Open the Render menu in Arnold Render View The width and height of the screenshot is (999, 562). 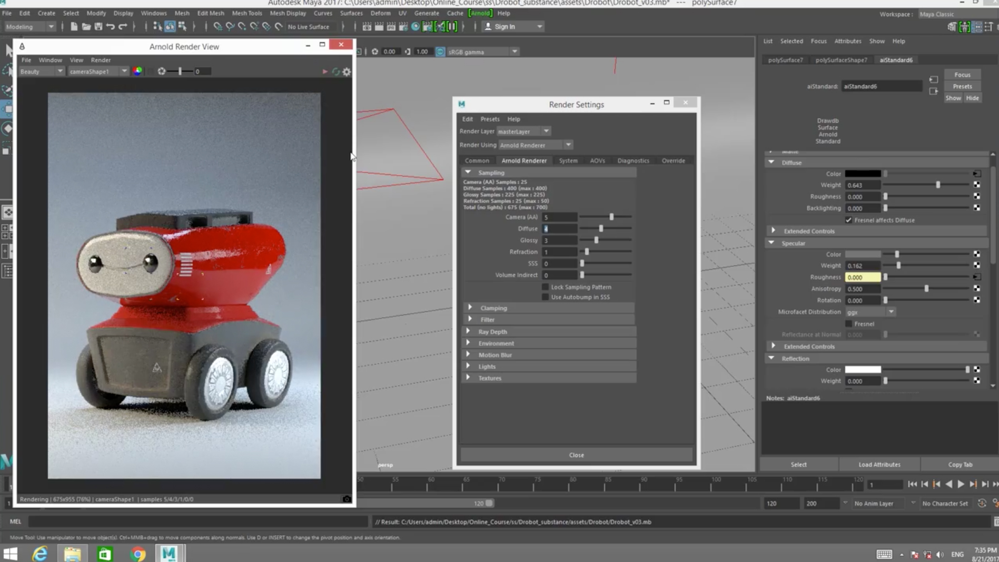(x=101, y=60)
